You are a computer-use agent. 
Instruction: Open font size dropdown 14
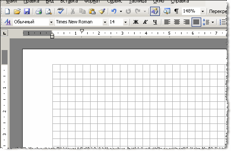[125, 22]
